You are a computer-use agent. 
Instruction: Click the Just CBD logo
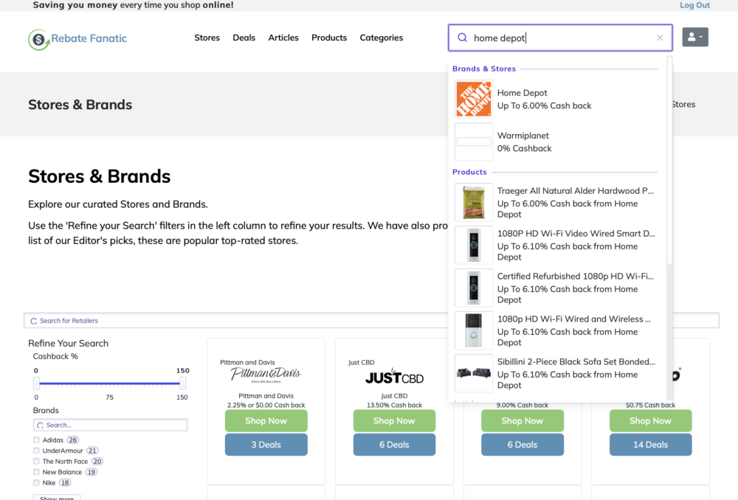[x=394, y=377]
